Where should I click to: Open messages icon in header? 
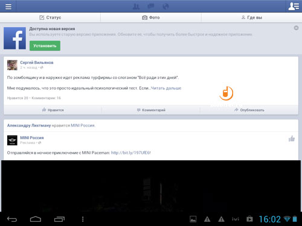(x=151, y=7)
